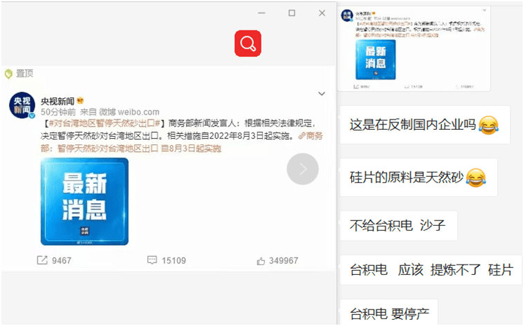The height and width of the screenshot is (326, 524).
Task: Maximize the Weibo window
Action: 292,13
